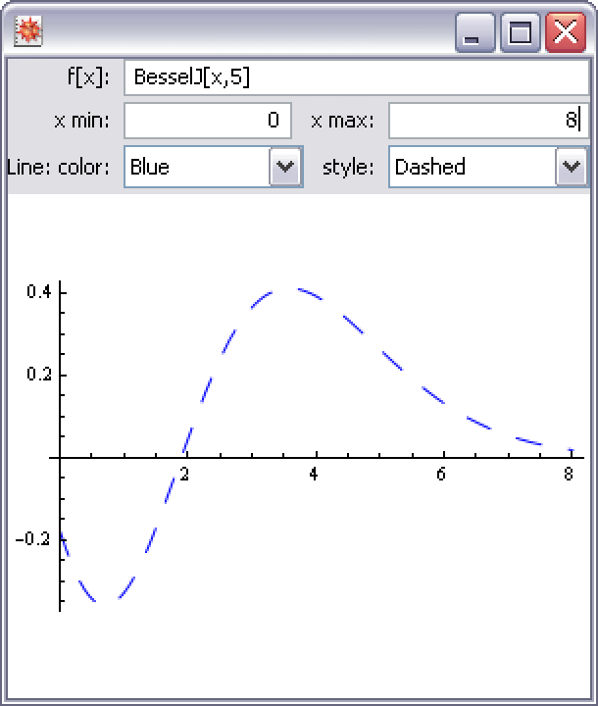This screenshot has height=706, width=598.
Task: Select the Blue color combo box text
Action: pyautogui.click(x=196, y=167)
